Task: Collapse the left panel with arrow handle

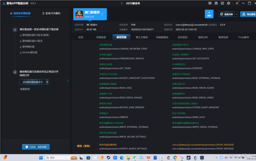Action: [x=68, y=81]
